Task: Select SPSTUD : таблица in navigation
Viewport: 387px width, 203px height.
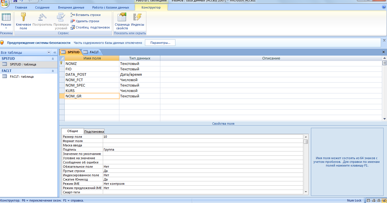Action: click(x=28, y=64)
